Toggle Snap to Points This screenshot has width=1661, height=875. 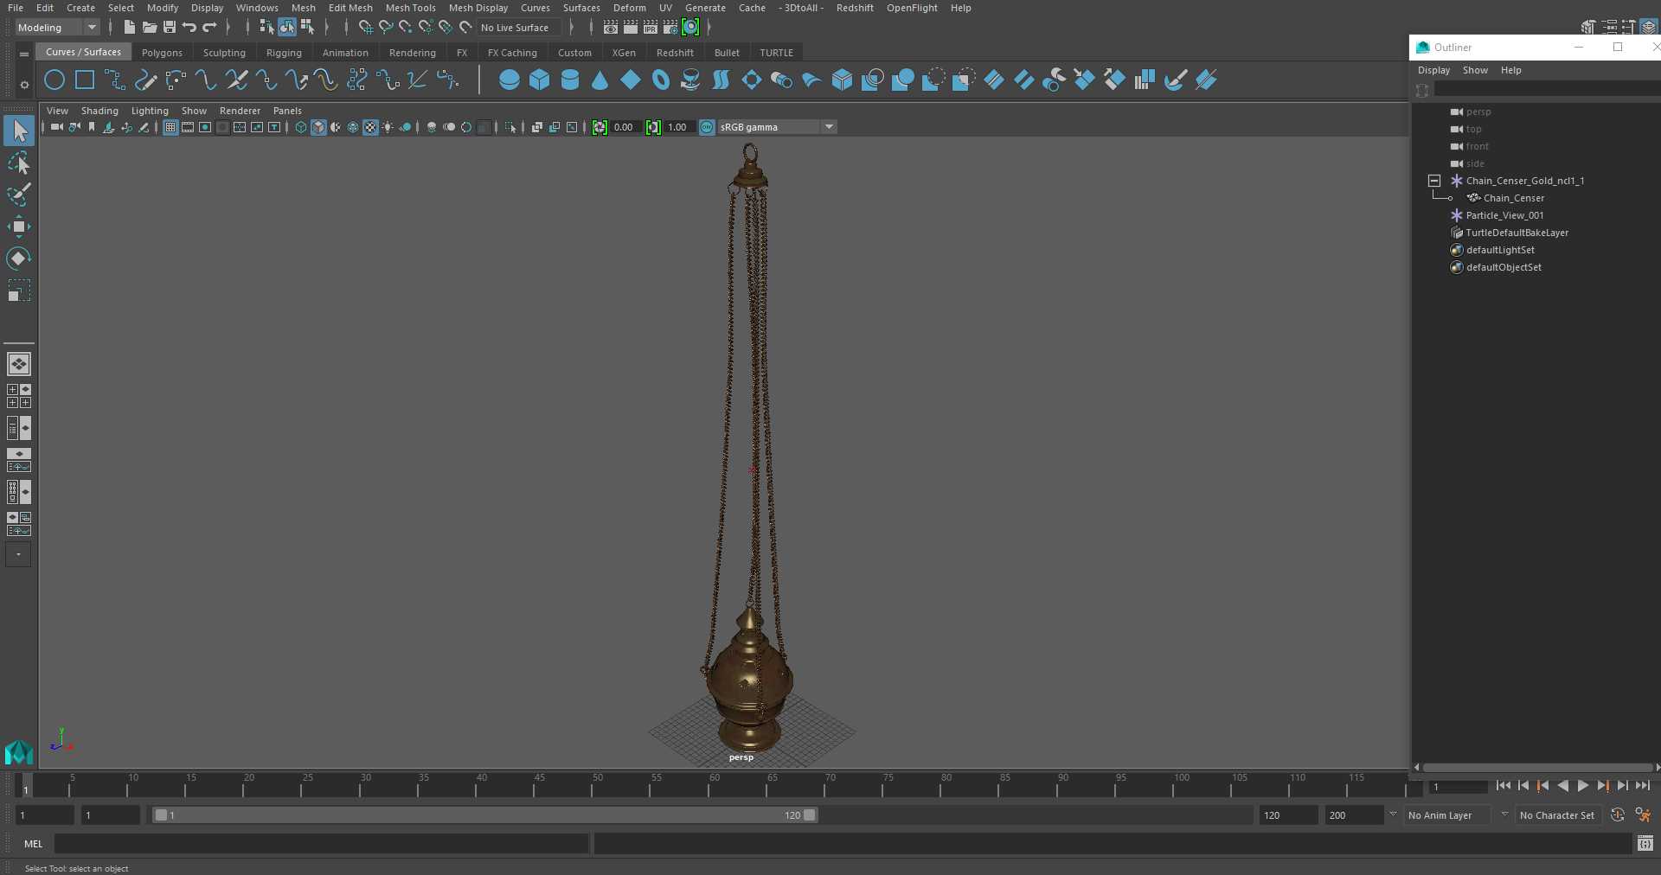coord(406,28)
